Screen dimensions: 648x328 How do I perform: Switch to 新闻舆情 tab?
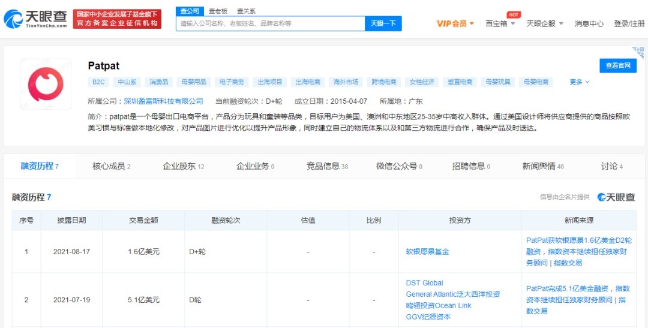pyautogui.click(x=543, y=167)
